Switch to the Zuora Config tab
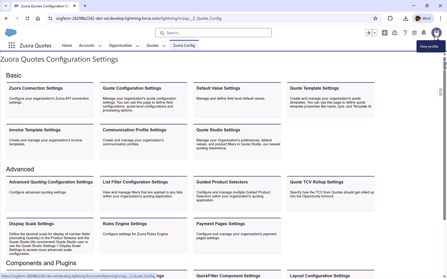This screenshot has height=279, width=447. (x=184, y=45)
